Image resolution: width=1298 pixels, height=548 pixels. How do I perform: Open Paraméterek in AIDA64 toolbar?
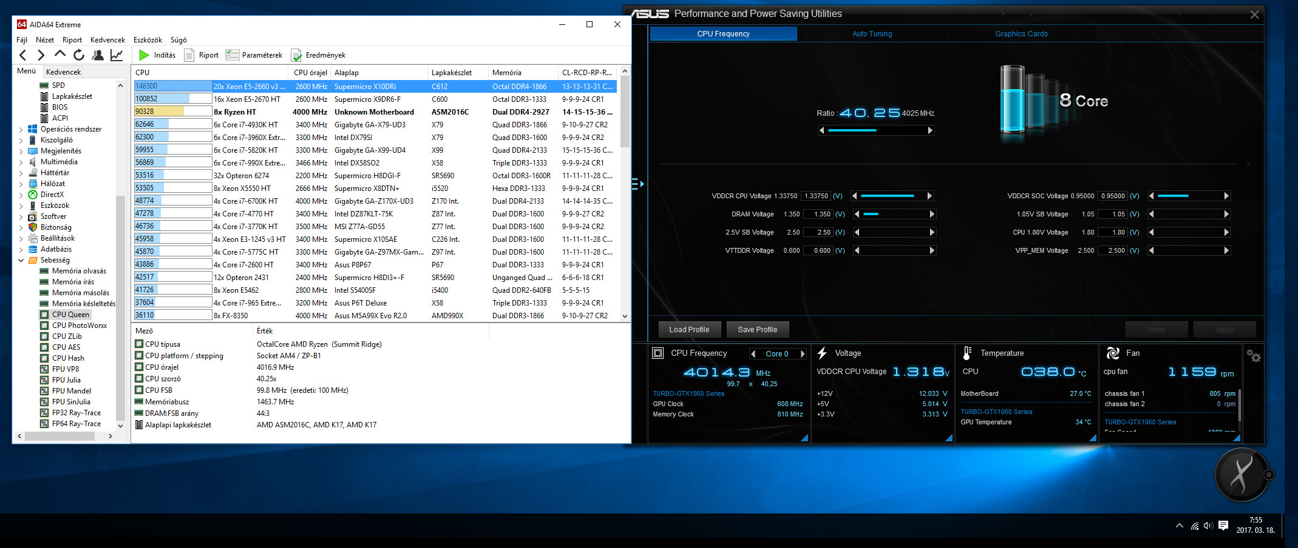[x=254, y=55]
